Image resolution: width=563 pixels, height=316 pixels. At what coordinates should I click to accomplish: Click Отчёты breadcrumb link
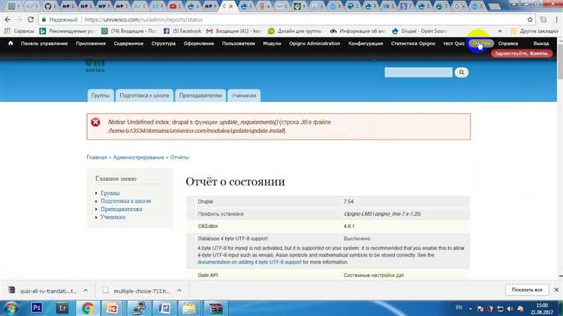(179, 158)
